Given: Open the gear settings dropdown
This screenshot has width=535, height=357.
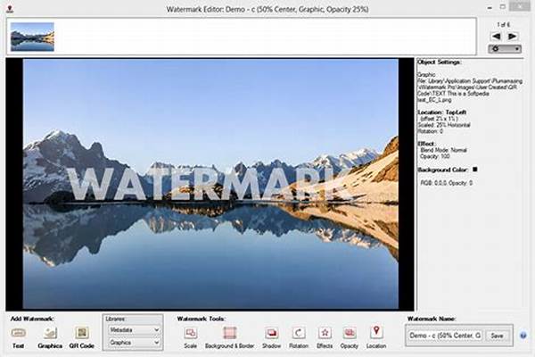Looking at the screenshot, I should point(505,48).
